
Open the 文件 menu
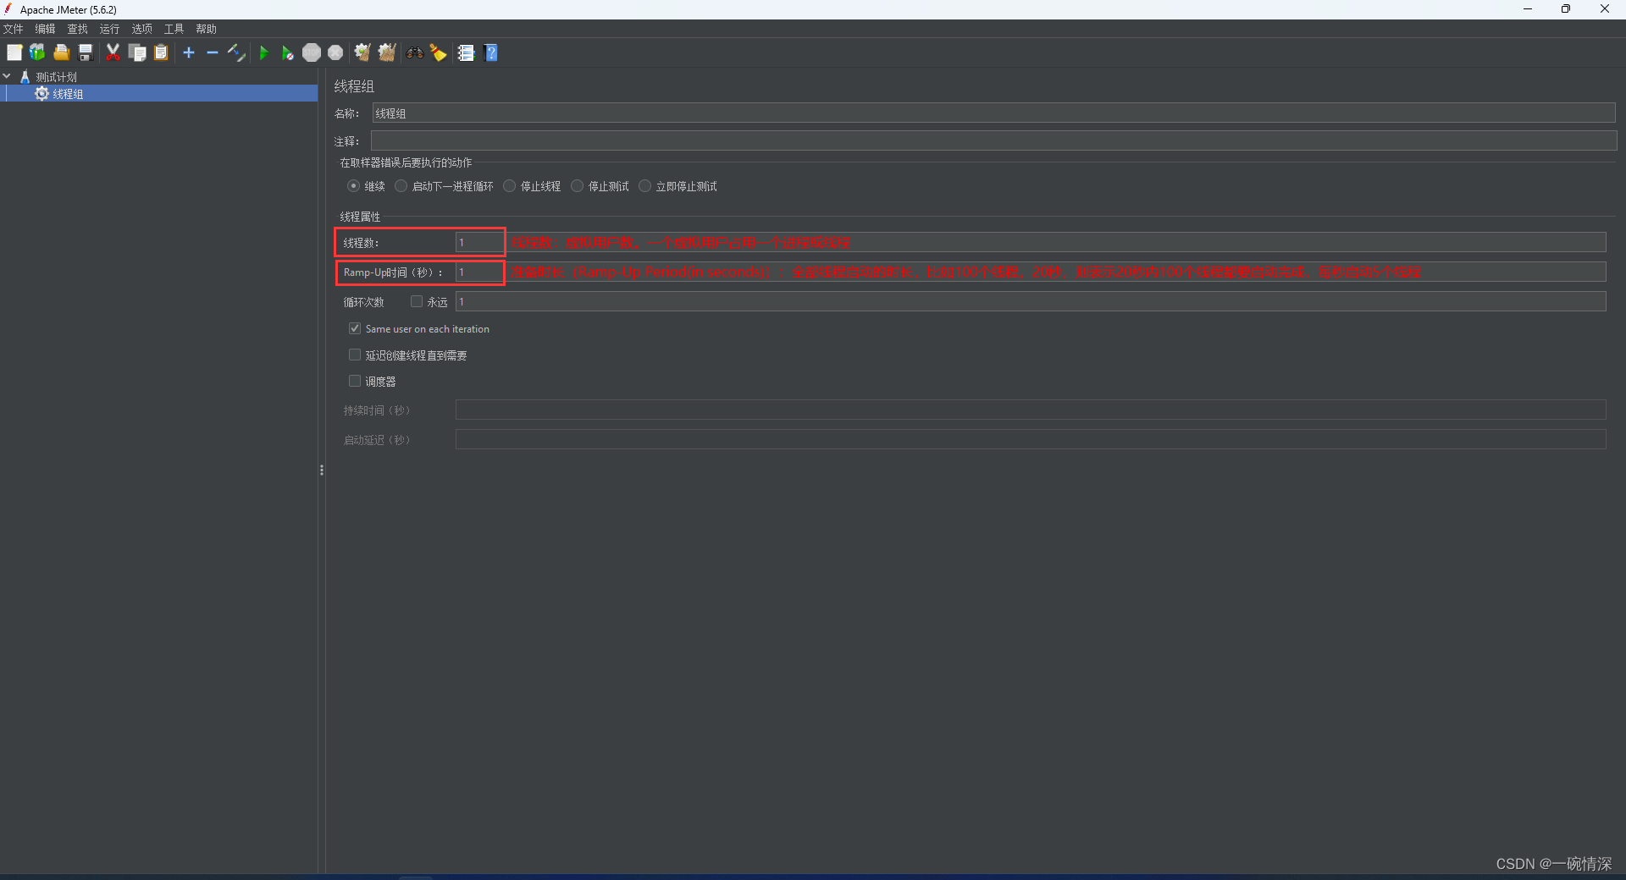(x=14, y=29)
